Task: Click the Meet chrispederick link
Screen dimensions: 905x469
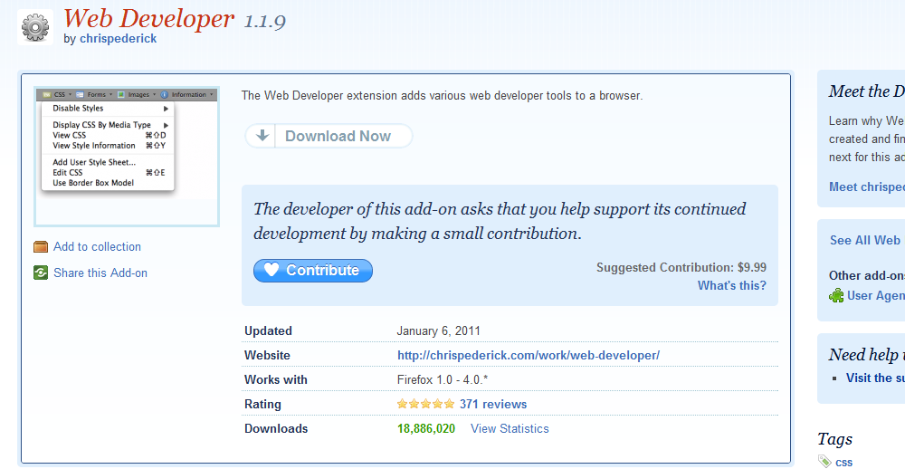Action: pos(867,187)
